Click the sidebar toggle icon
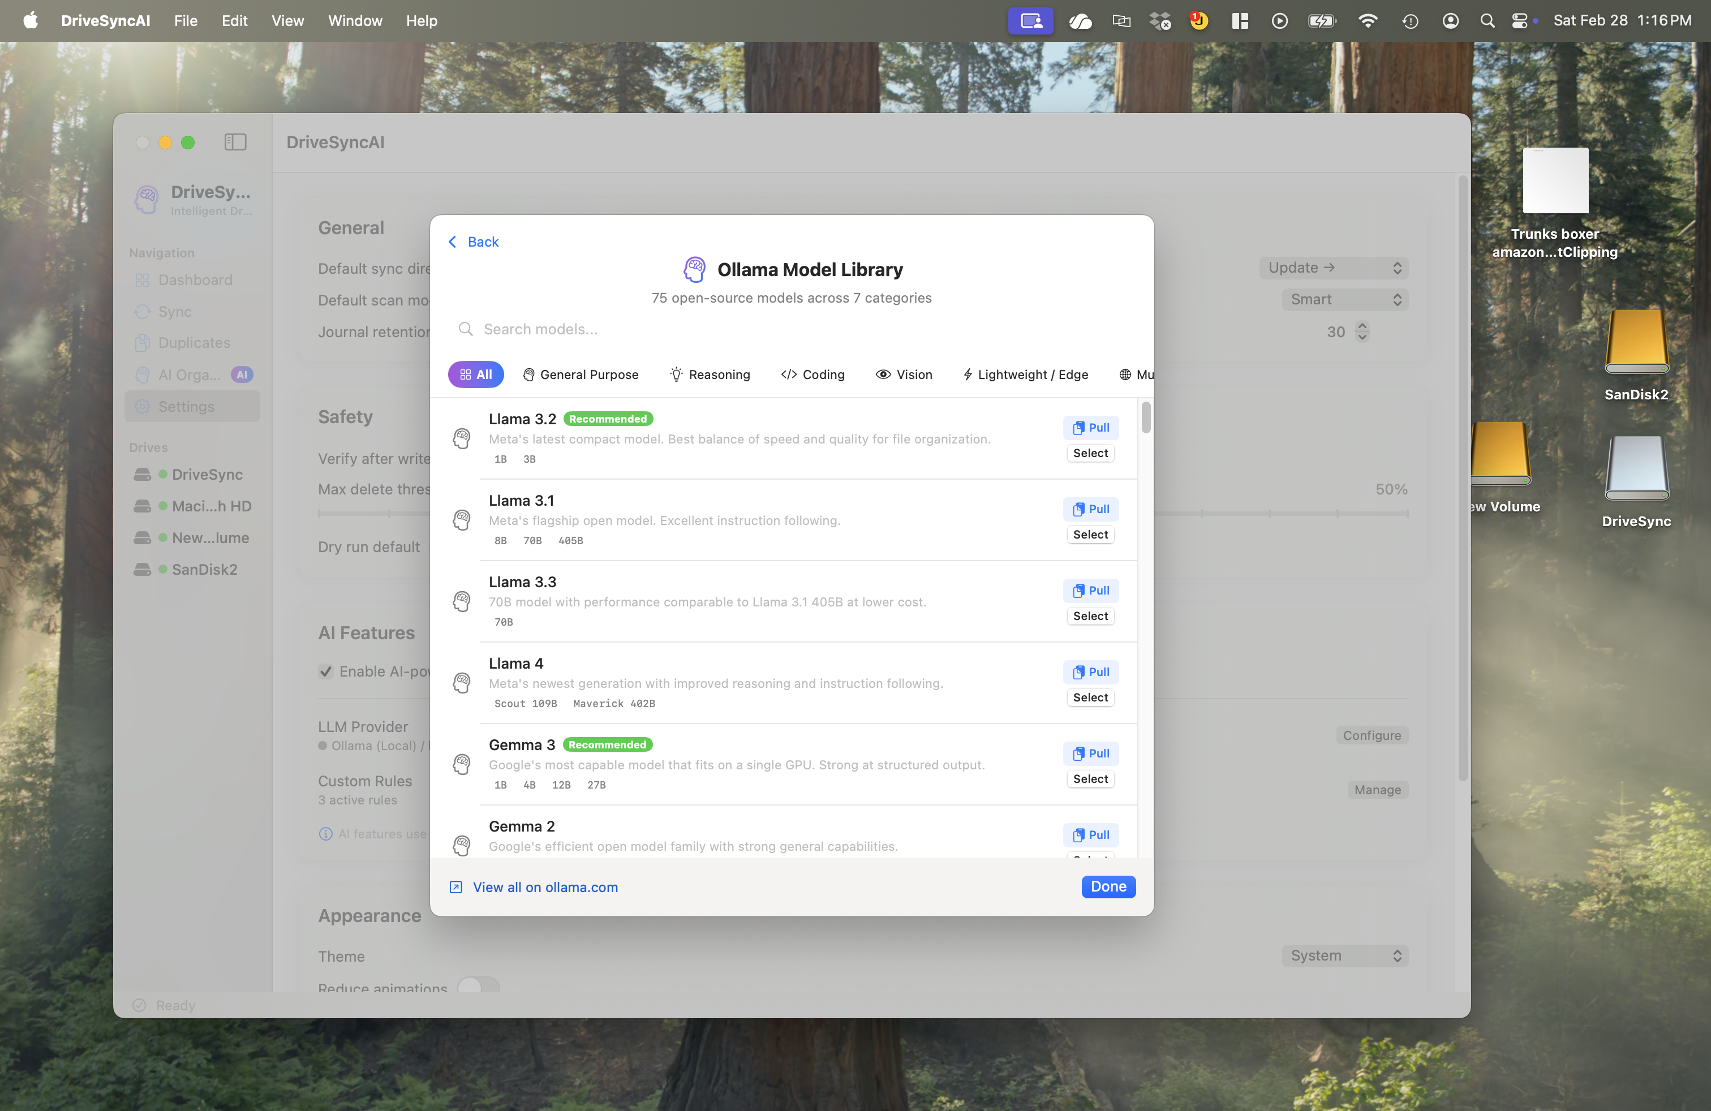Screen dimensions: 1711x1111 [235, 141]
